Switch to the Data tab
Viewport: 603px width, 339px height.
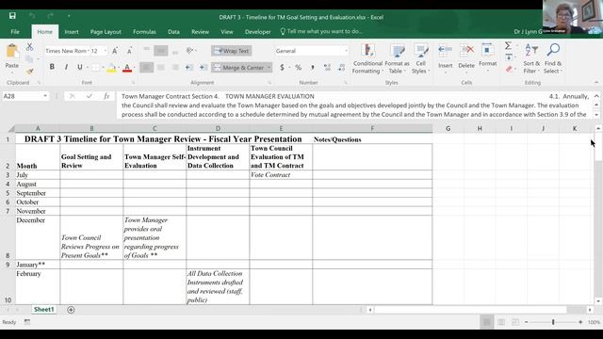pyautogui.click(x=173, y=32)
